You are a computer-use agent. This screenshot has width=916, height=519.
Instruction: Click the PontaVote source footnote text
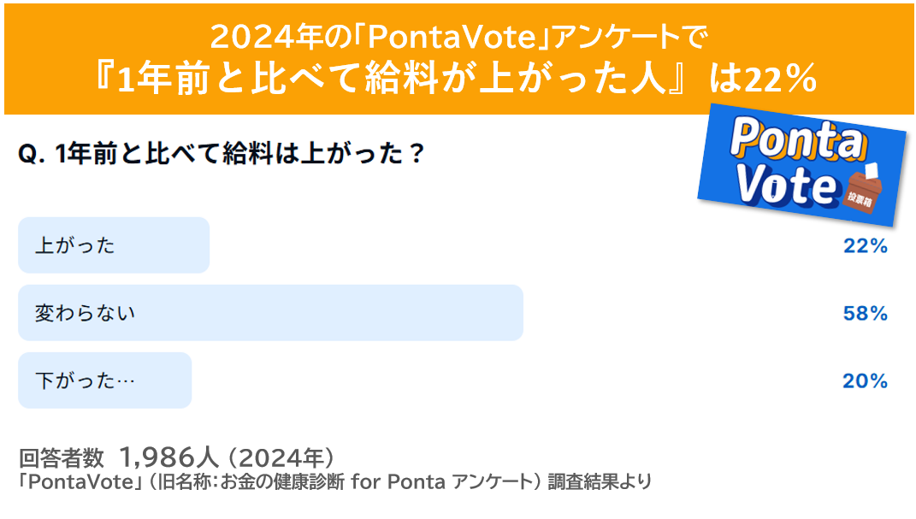(x=334, y=482)
